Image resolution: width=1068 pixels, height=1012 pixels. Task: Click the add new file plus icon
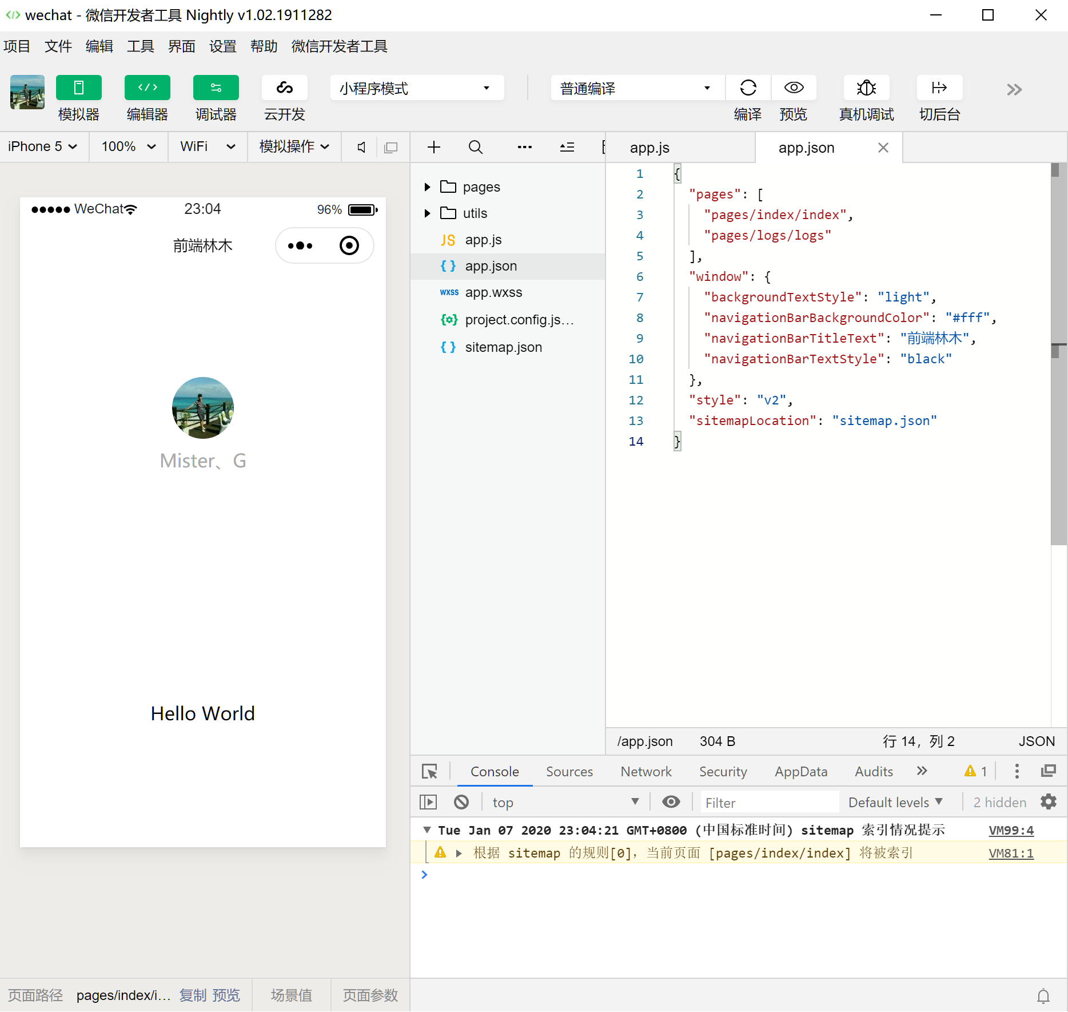coord(434,147)
